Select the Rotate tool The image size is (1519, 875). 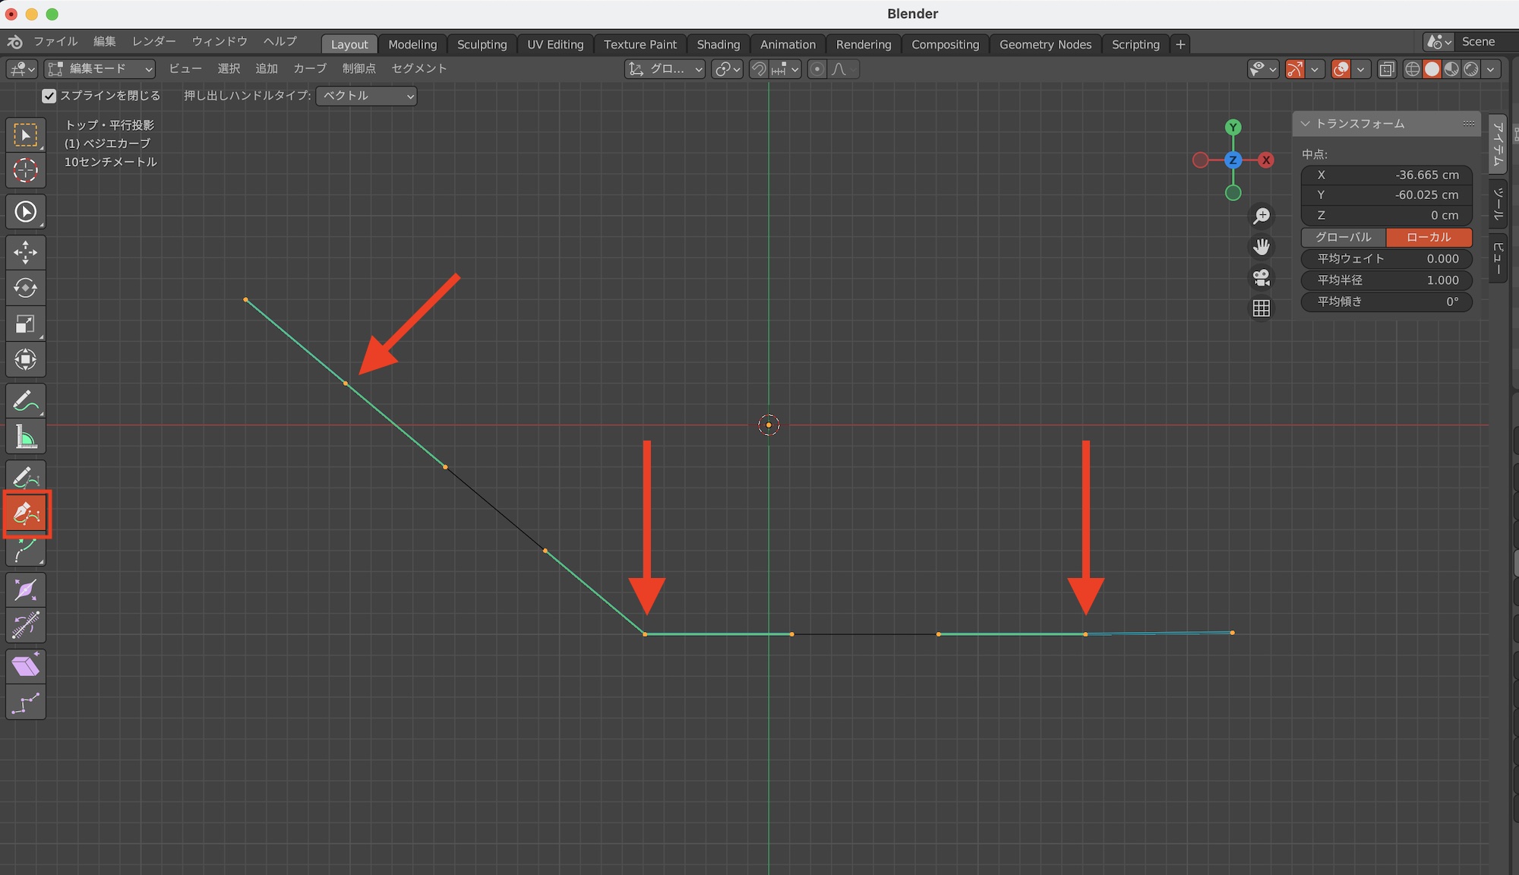26,288
